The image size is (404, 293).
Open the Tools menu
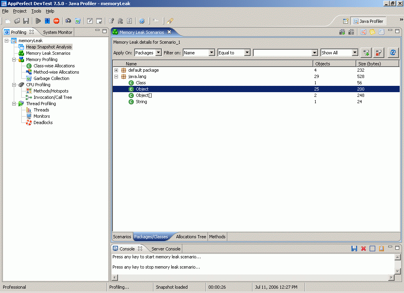pyautogui.click(x=36, y=11)
